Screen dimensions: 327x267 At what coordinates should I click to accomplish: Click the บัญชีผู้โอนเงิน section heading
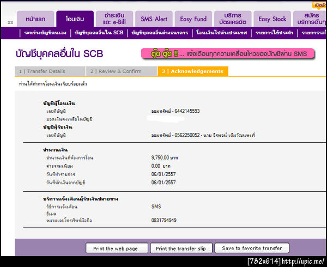pyautogui.click(x=59, y=103)
